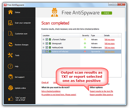Click the green severity indicator for HotKeysCmds
The width and height of the screenshot is (129, 108).
85,47
